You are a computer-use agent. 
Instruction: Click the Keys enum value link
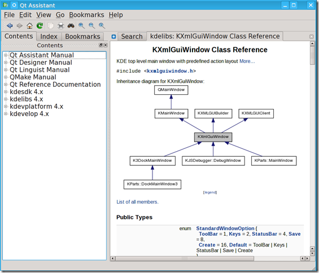tap(235, 234)
